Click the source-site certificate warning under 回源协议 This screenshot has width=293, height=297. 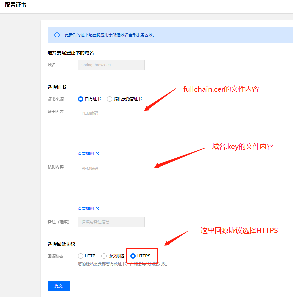tap(122, 264)
